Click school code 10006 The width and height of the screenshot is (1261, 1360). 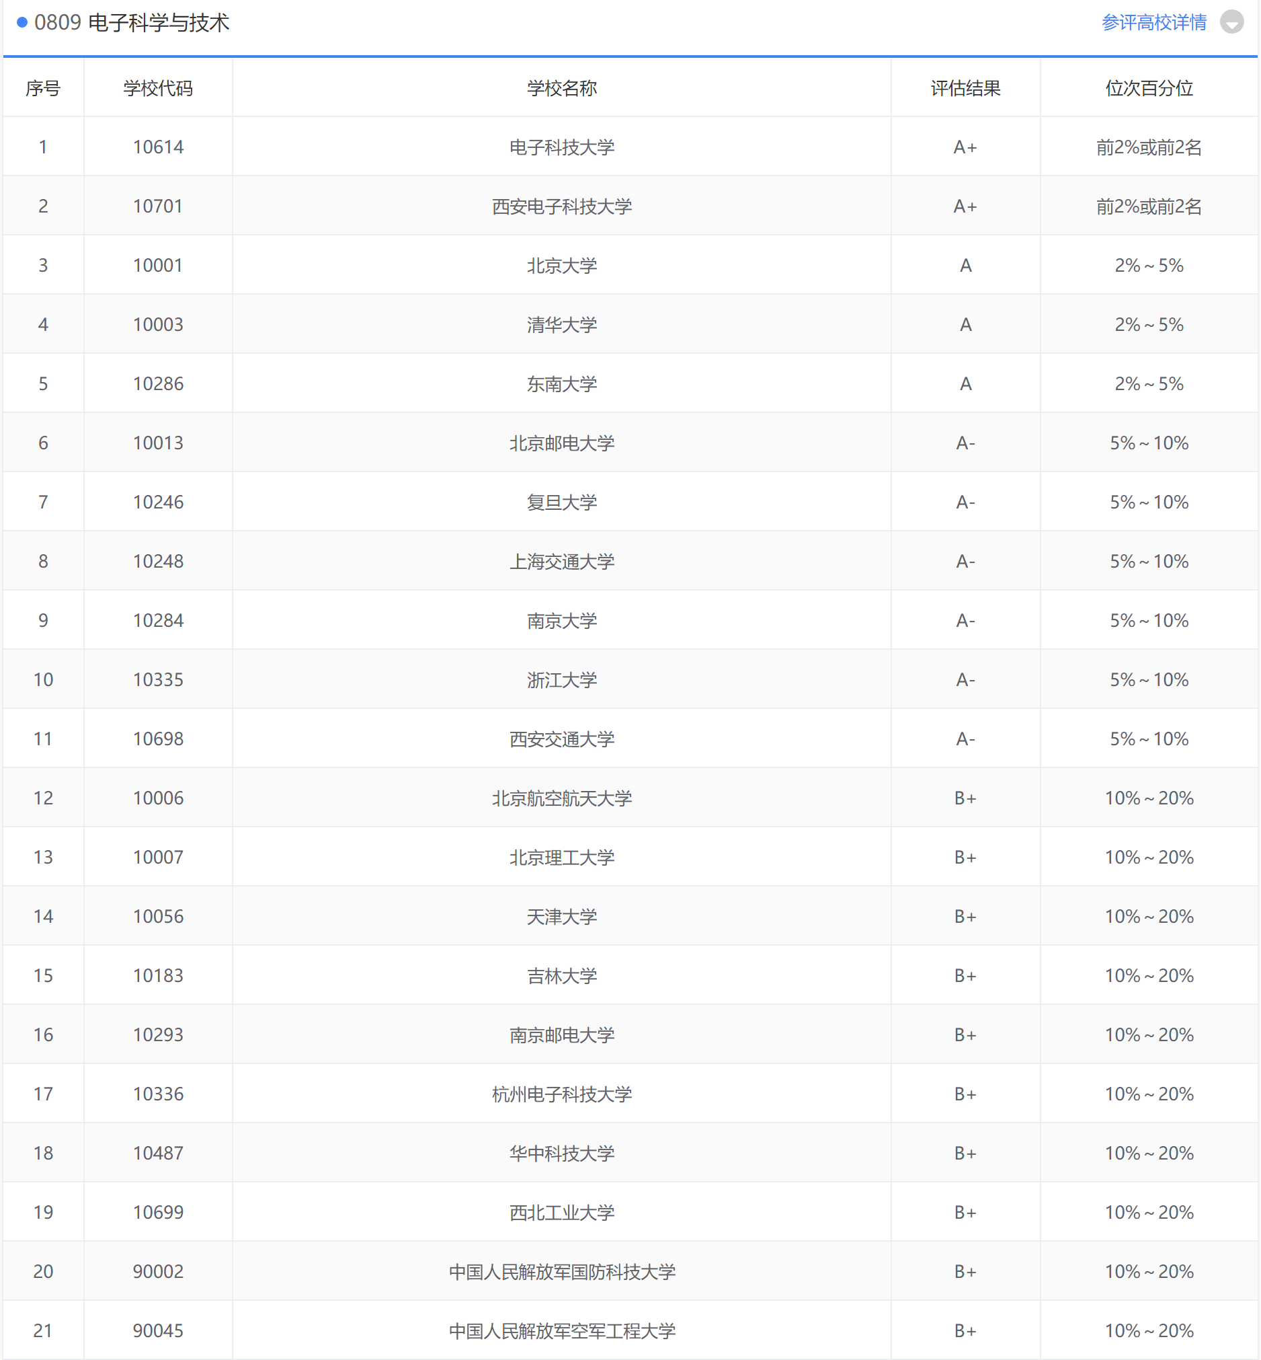pos(159,798)
